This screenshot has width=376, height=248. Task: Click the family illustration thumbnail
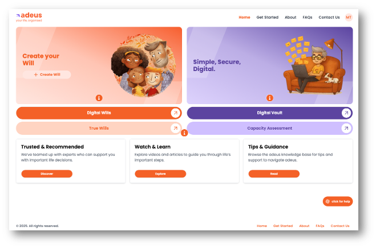coord(143,65)
